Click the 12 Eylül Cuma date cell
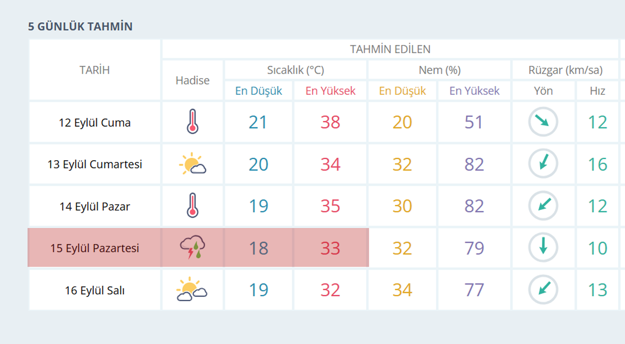This screenshot has height=344, width=625. tap(94, 122)
